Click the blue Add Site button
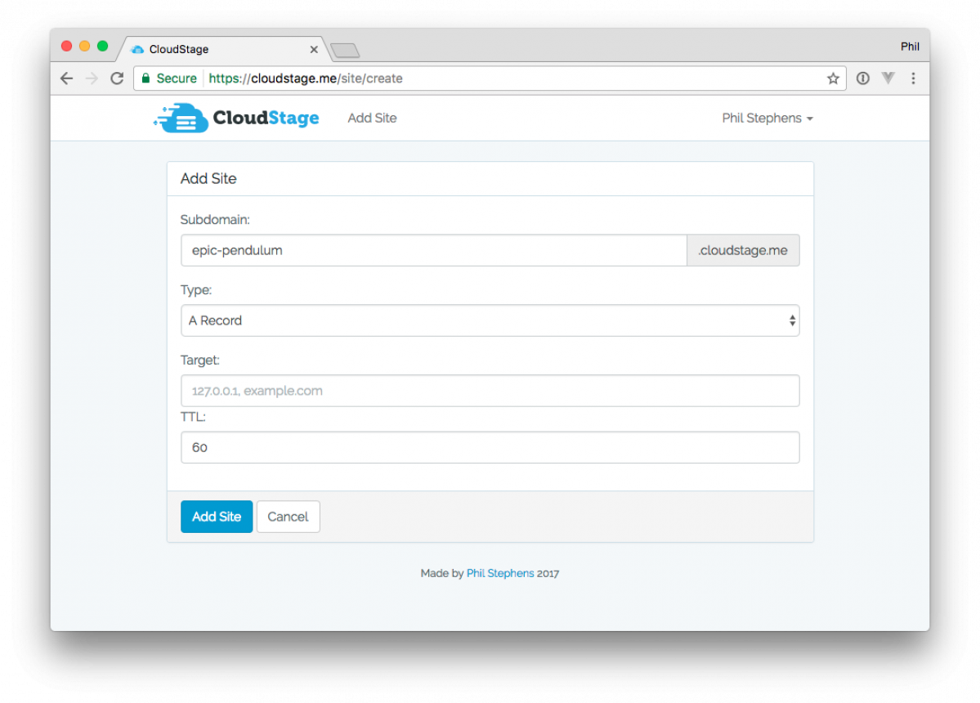Screen dimensions: 980x703 (217, 517)
